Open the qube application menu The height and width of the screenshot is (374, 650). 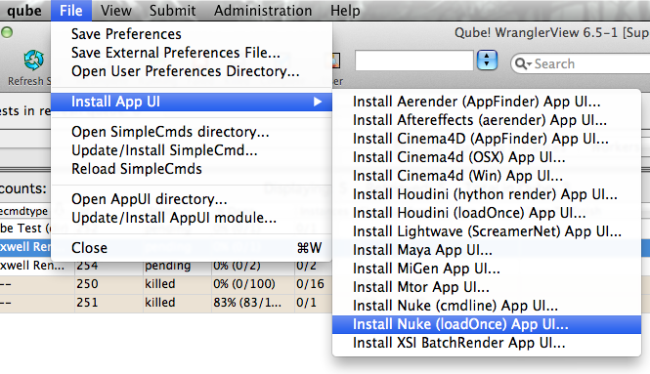24,11
